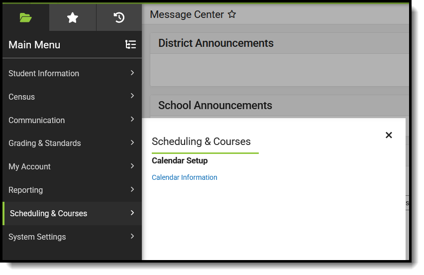424x275 pixels.
Task: Open the Calendar Information link
Action: coord(184,177)
